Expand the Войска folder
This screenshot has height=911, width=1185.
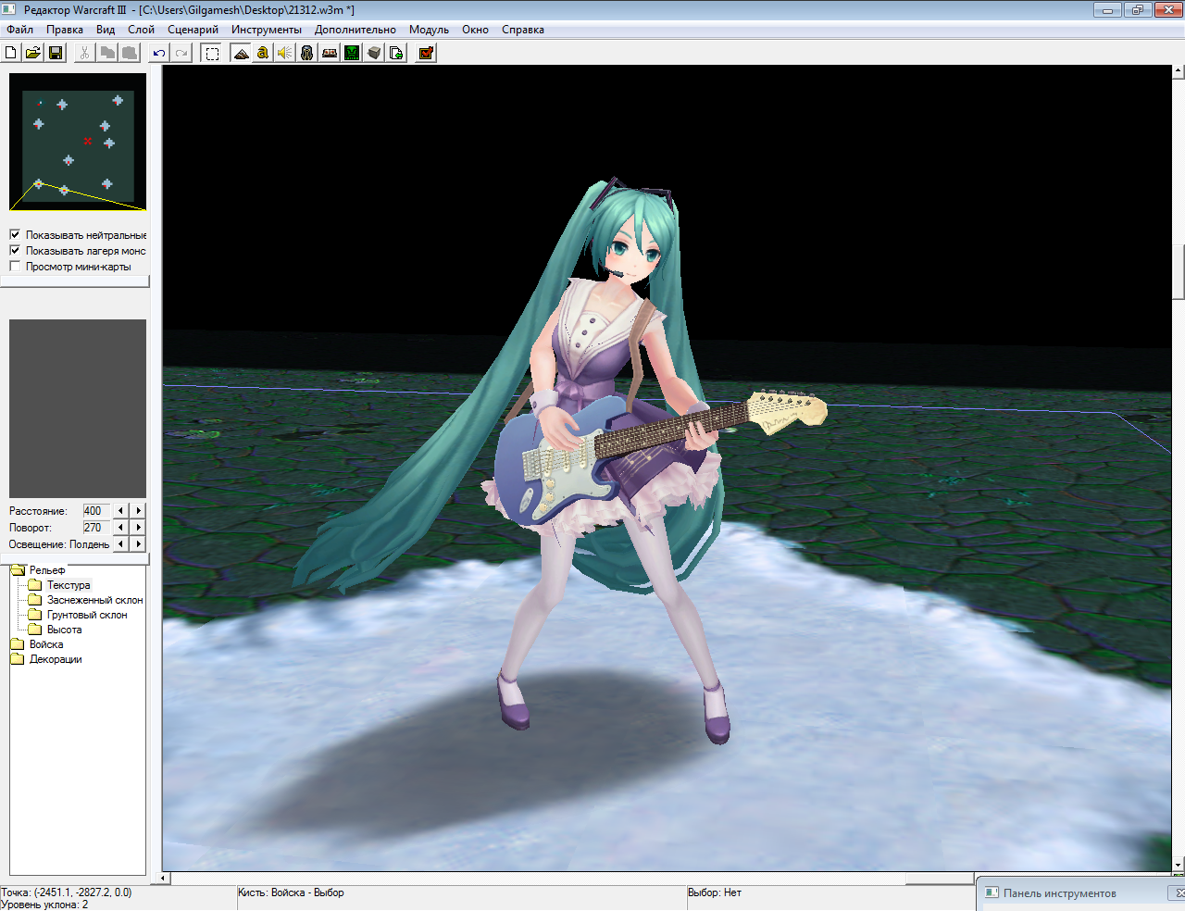click(x=18, y=644)
